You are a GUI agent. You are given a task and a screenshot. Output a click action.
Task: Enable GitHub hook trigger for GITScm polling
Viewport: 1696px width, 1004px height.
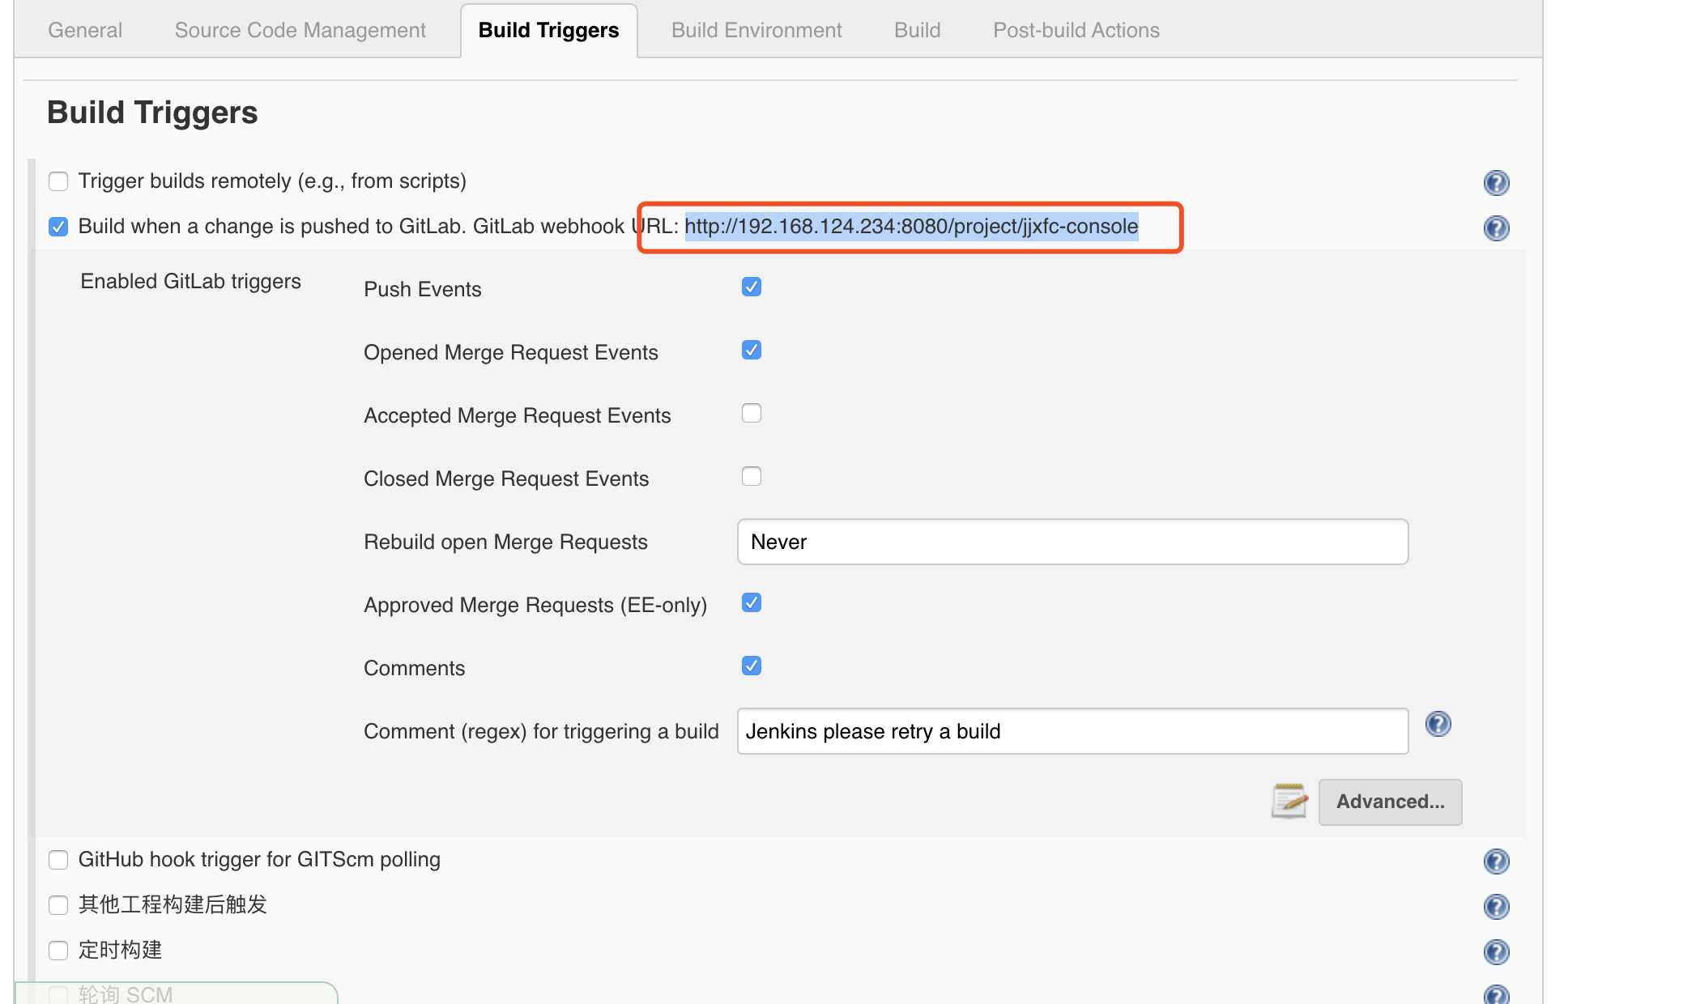click(x=58, y=859)
